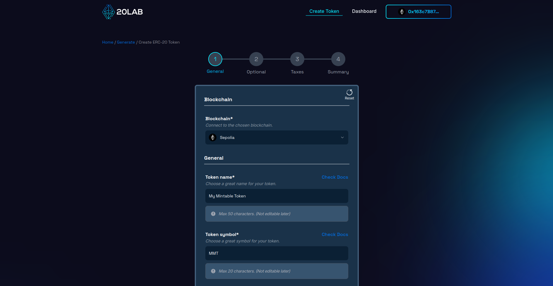Open the wallet 0x163c7B87... button
The height and width of the screenshot is (286, 553).
pos(418,12)
